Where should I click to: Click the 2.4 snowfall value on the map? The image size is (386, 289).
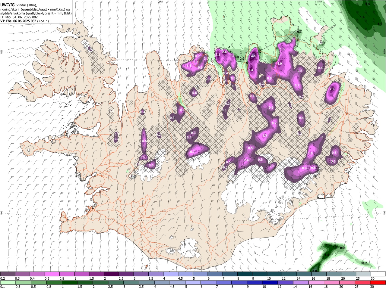(251, 70)
